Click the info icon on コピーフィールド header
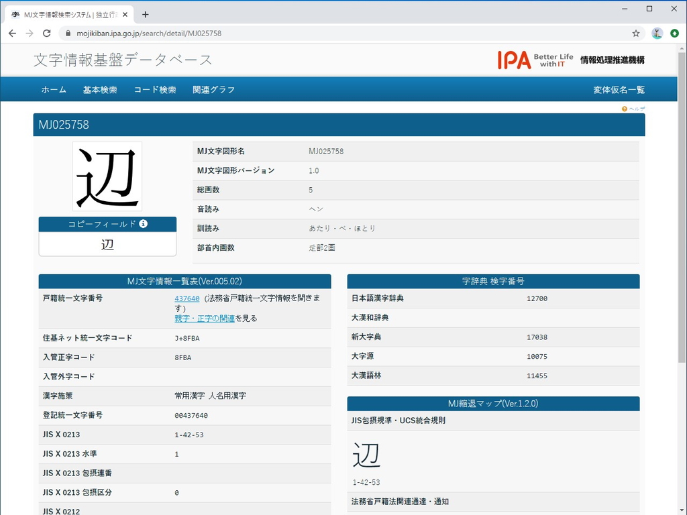 pos(143,224)
